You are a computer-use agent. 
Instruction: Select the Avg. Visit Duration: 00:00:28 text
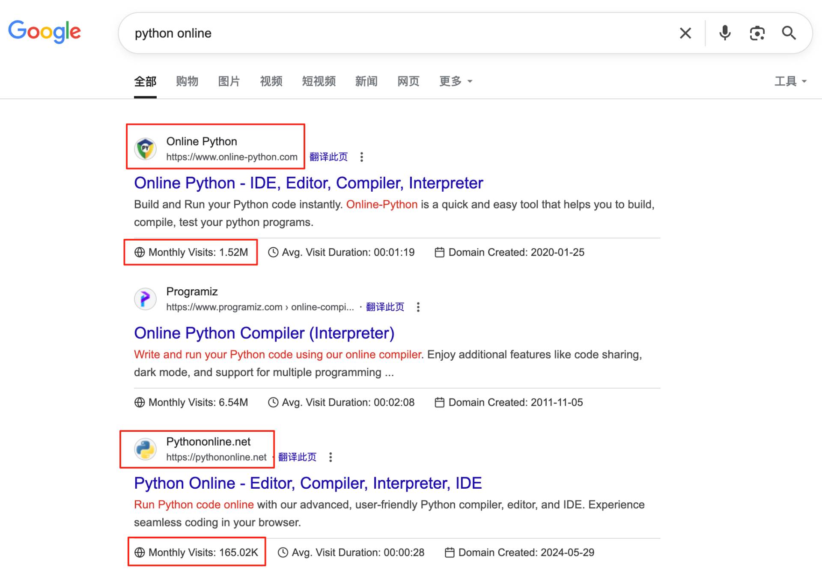(x=358, y=552)
